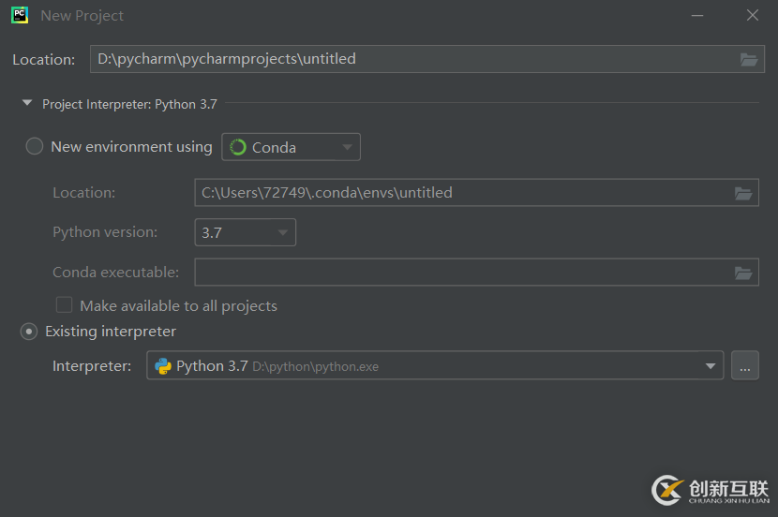Click the Conda spinner icon in dropdown
The height and width of the screenshot is (517, 778).
click(238, 147)
